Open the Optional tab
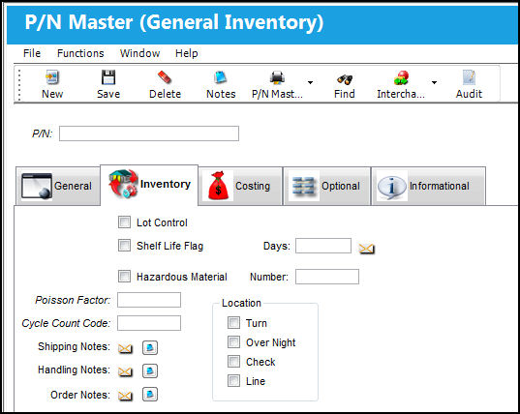 [326, 186]
